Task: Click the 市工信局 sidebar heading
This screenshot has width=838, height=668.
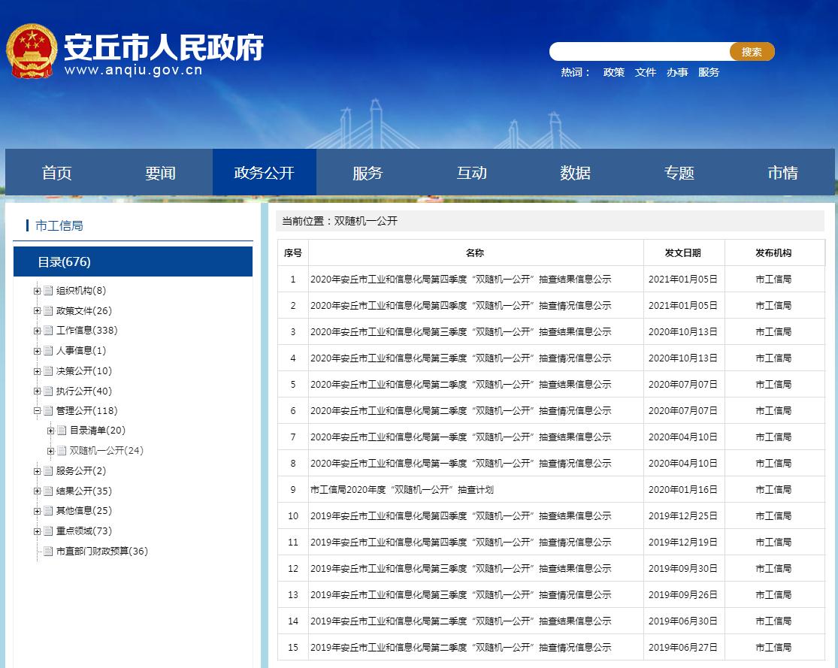Action: (59, 226)
